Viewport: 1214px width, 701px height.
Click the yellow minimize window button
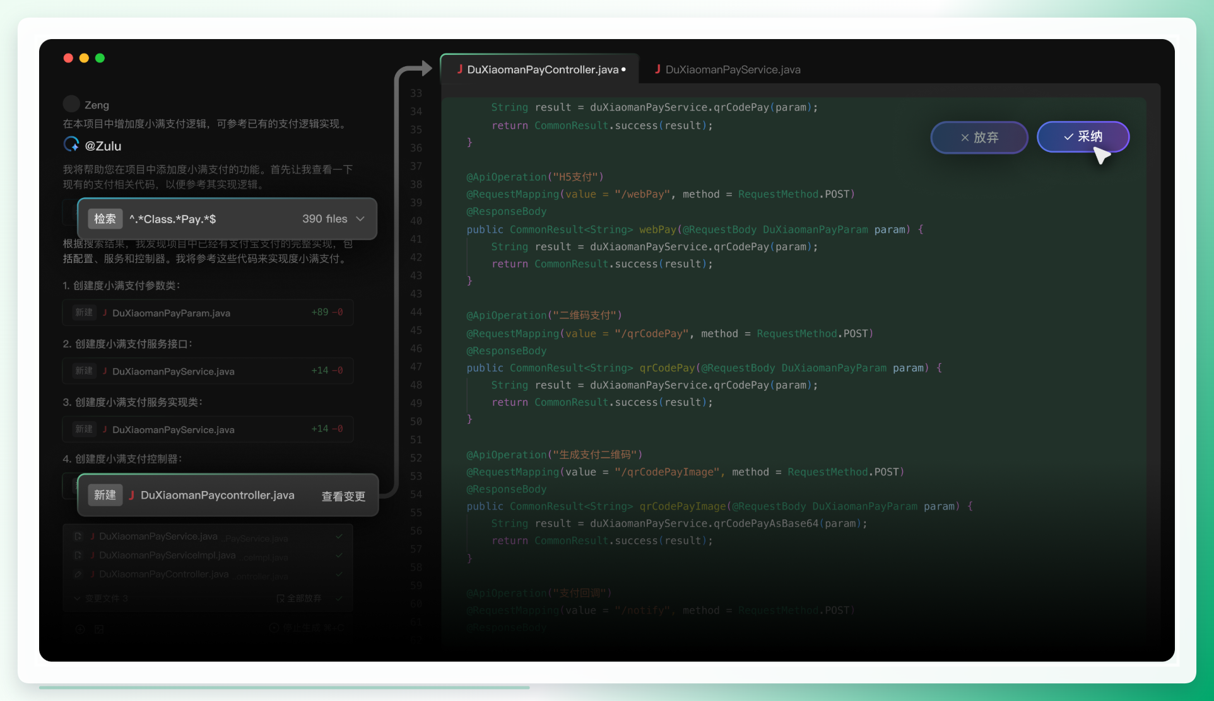coord(84,58)
